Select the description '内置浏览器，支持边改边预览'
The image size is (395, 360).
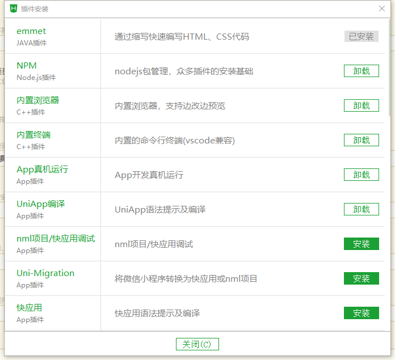click(170, 106)
